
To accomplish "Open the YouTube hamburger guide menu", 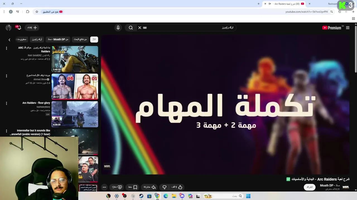I will (348, 27).
